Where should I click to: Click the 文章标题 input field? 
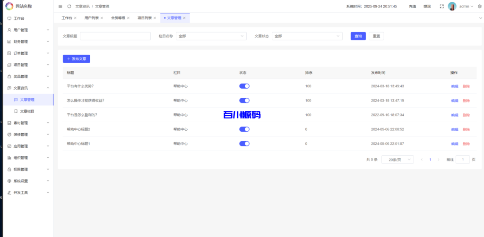pyautogui.click(x=115, y=36)
